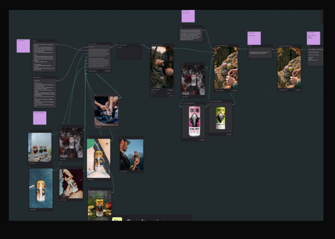Viewport: 335px width, 239px height.
Task: Click the purple icon on the green can's Remove Background node
Action: coord(209,101)
